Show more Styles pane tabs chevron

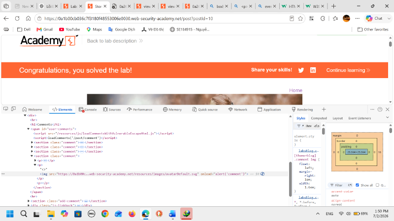pyautogui.click(x=387, y=118)
